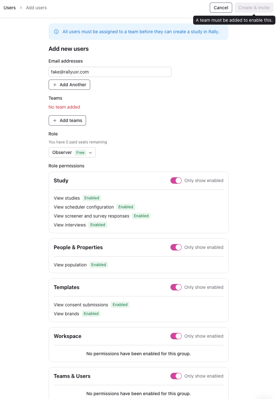Click the info icon in the blue banner
The image size is (276, 399).
(56, 32)
